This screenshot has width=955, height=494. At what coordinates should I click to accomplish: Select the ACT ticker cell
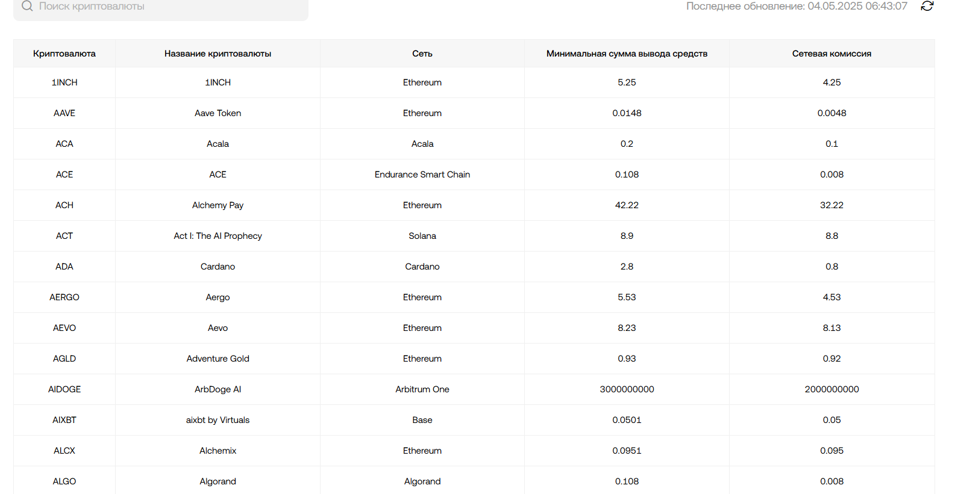point(64,236)
